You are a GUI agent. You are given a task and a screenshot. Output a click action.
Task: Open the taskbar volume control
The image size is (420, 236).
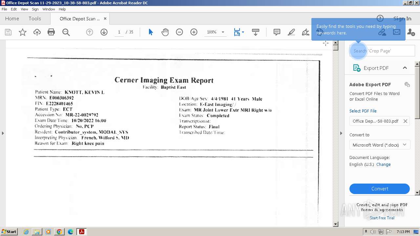pyautogui.click(x=373, y=232)
